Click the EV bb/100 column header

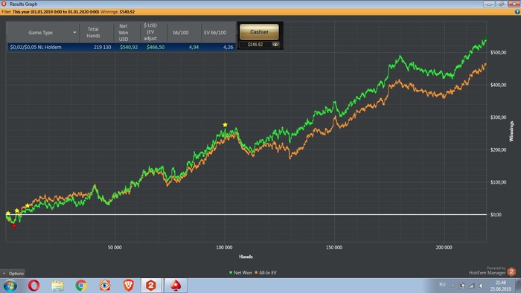pyautogui.click(x=215, y=33)
